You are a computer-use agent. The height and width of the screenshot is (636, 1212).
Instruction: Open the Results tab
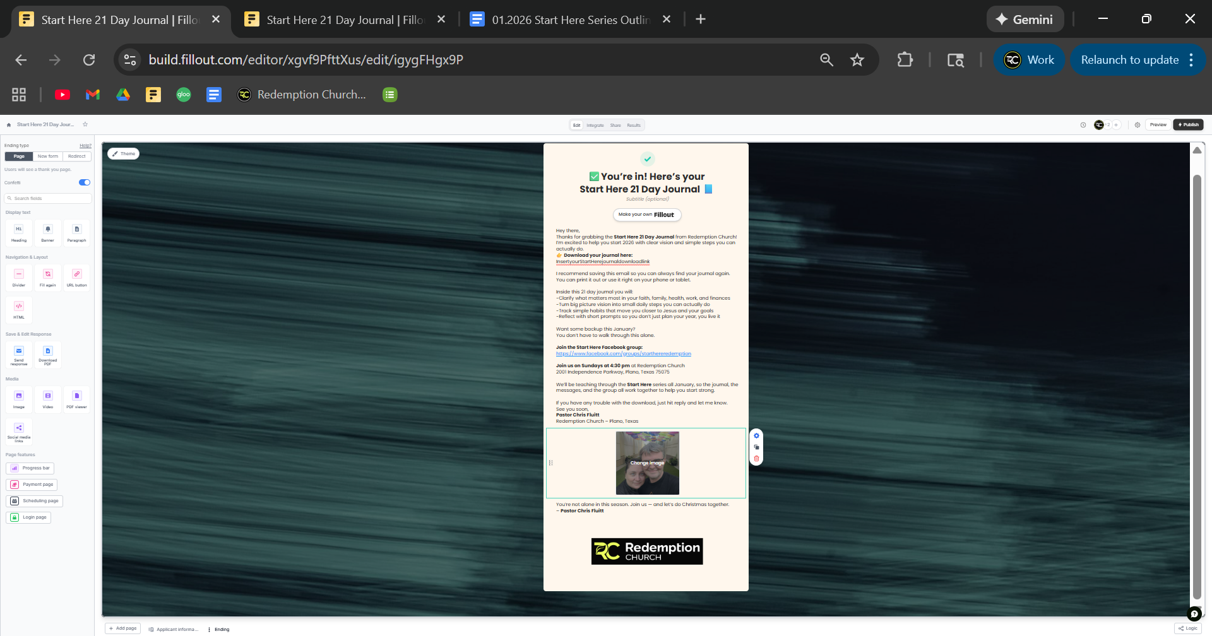coord(634,126)
